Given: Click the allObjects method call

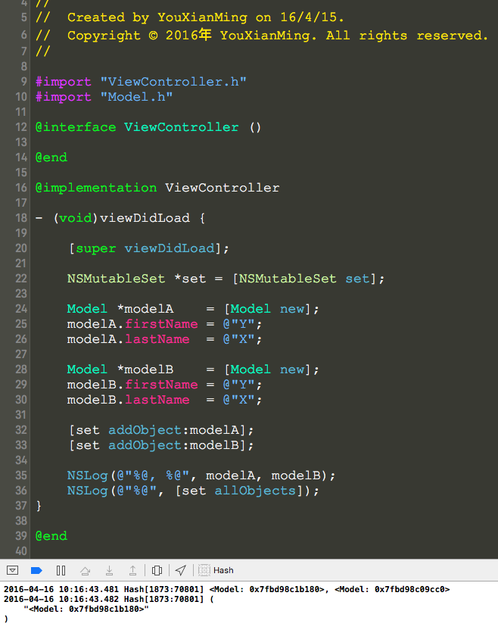Looking at the screenshot, I should pos(255,491).
